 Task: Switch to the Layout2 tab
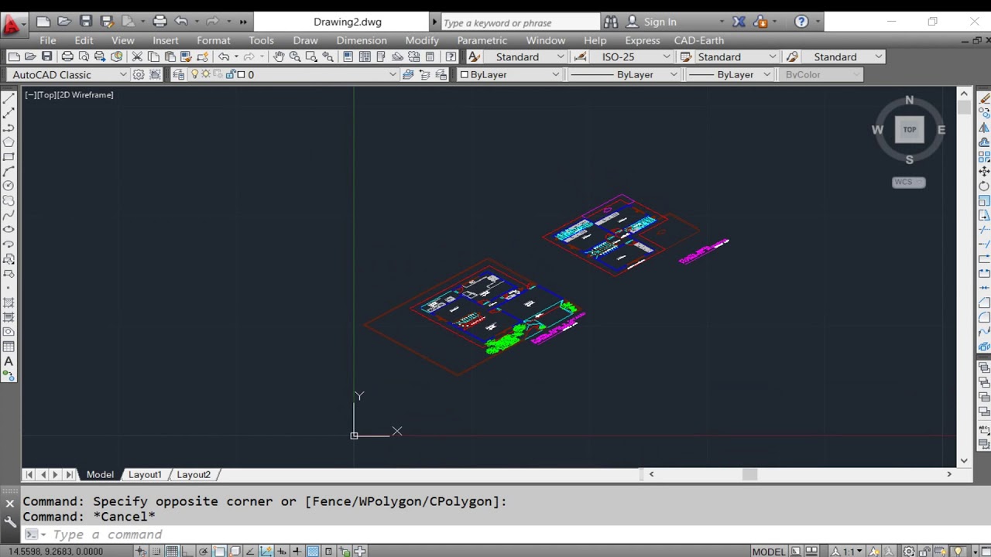click(194, 474)
